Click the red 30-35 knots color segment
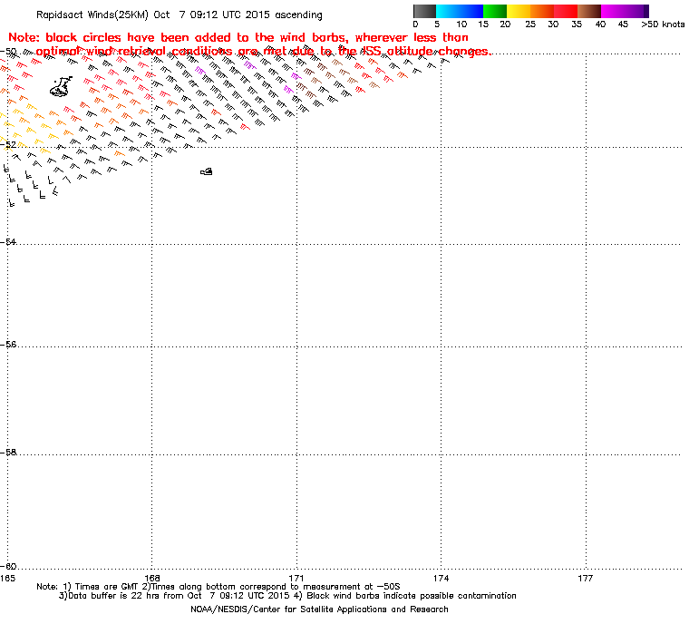 click(566, 11)
